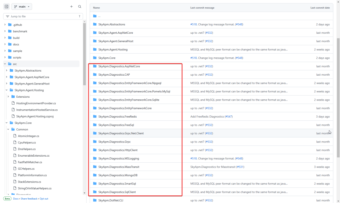Click the SkyApm.Core folder icon in tree
Viewport: 340px width, 203px height.
[x=12, y=123]
